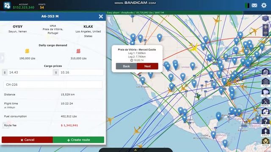This screenshot has width=271, height=152.
Task: Click the LPLA stopover airport code
Action: coord(53,26)
